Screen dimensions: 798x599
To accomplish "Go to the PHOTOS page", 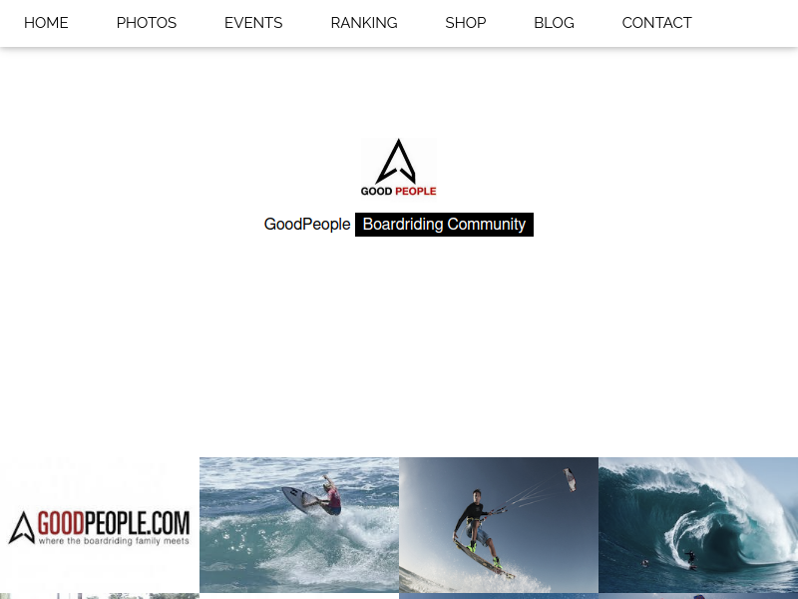I will pos(147,23).
